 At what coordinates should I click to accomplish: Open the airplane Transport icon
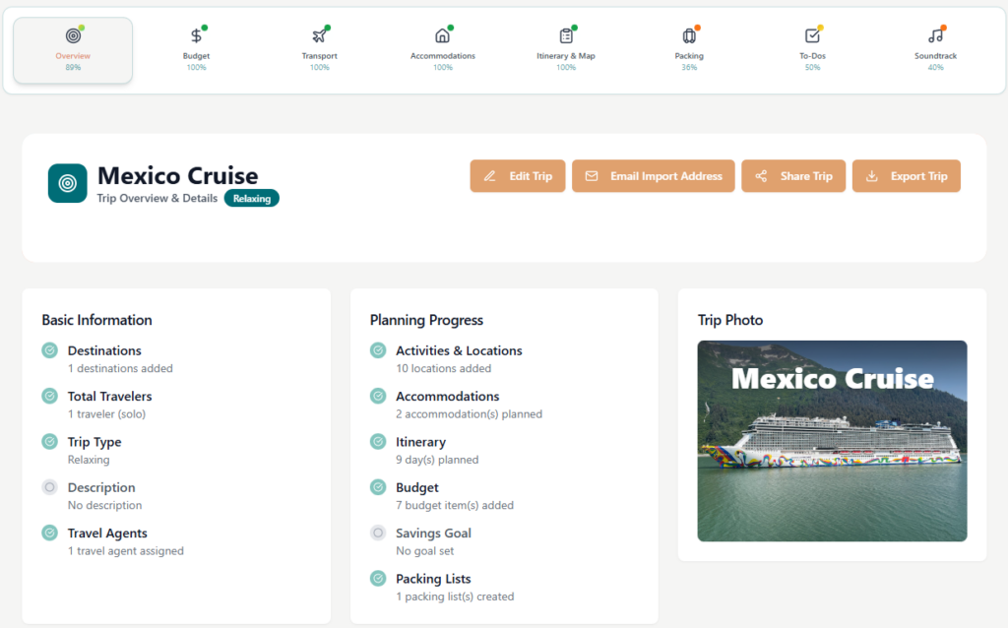319,36
